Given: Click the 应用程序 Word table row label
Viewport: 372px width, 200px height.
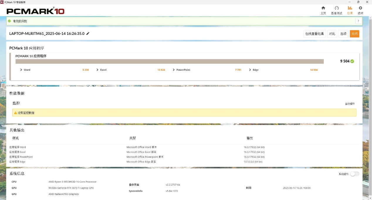Looking at the screenshot, I should click(x=18, y=147).
